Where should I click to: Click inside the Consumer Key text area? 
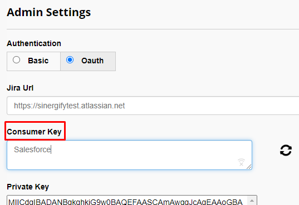130,155
